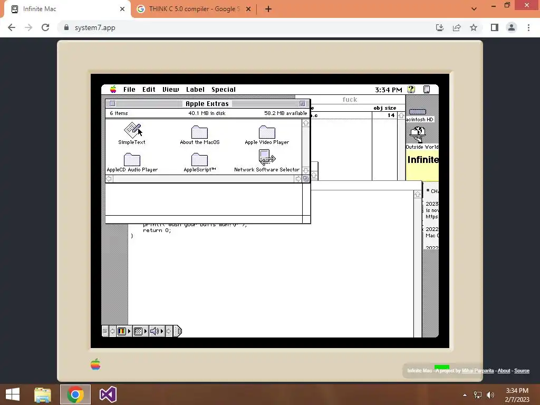
Task: Click the Control Strip right scroll arrow
Action: pos(169,331)
